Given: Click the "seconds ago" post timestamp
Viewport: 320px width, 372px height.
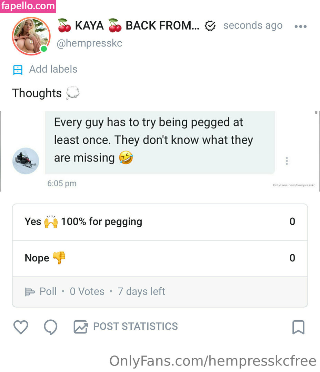Looking at the screenshot, I should tap(253, 25).
